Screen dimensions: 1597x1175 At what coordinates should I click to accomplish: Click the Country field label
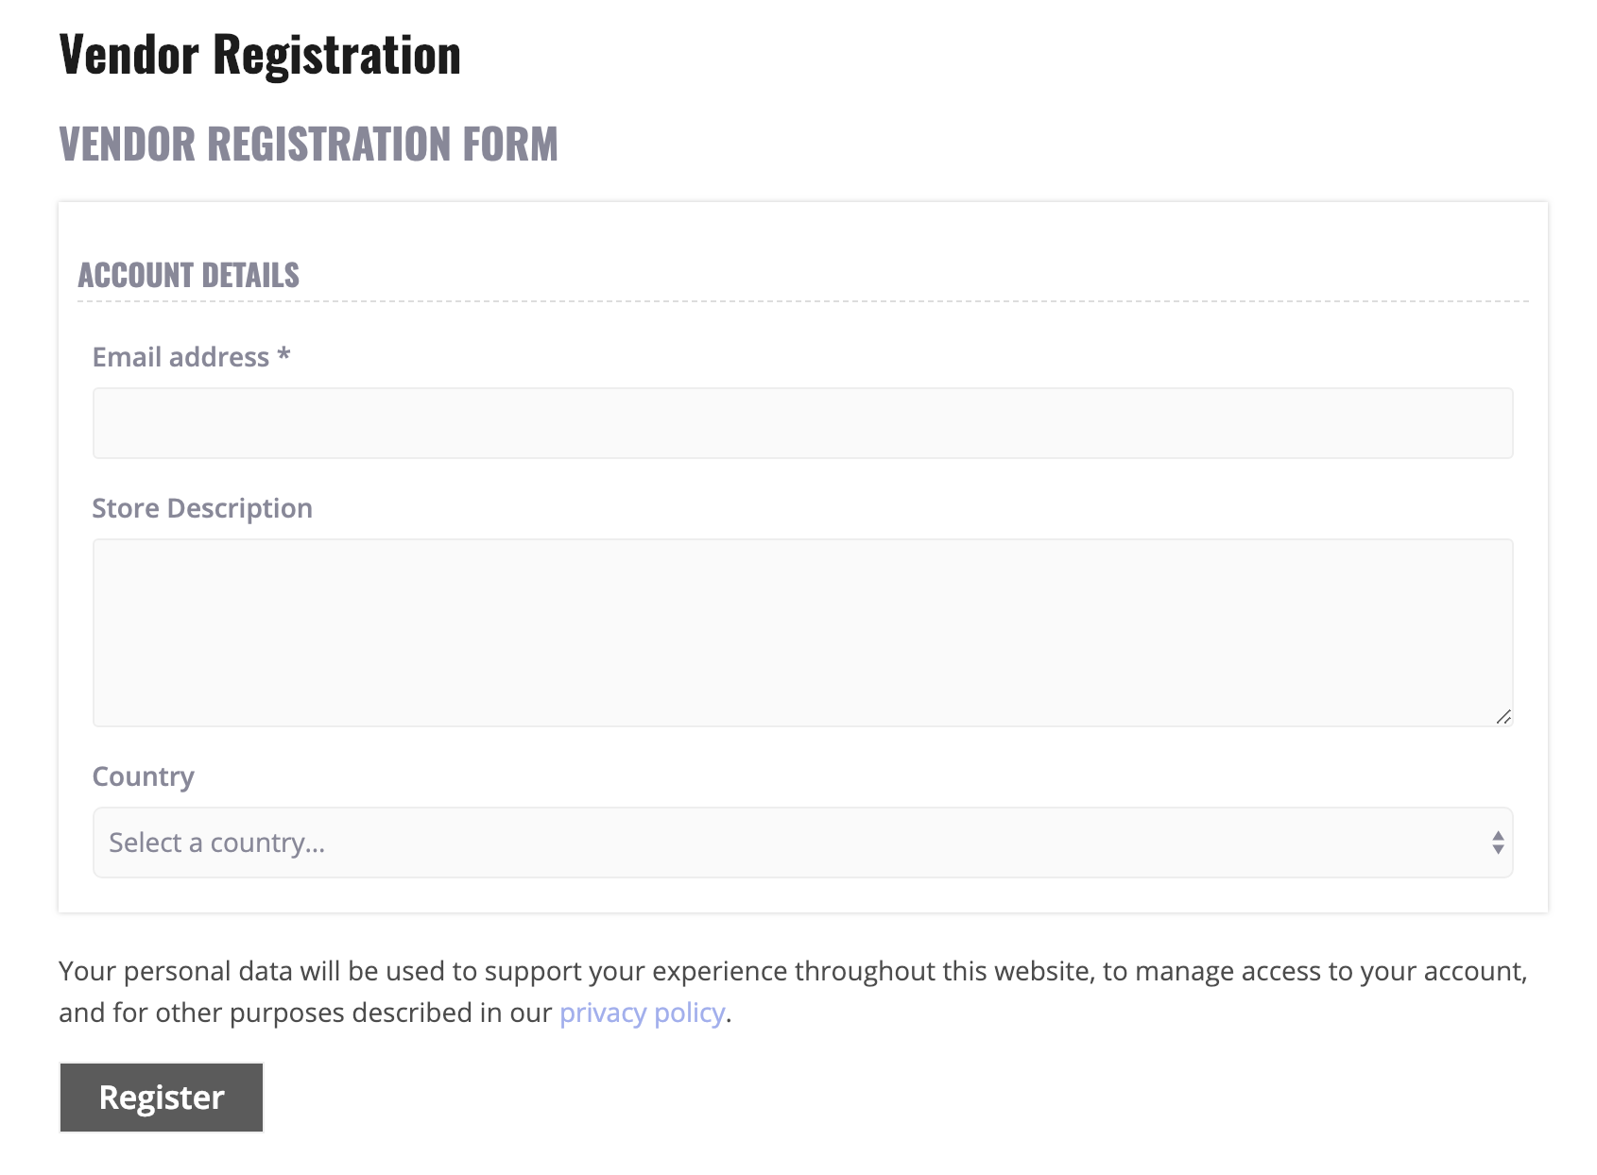point(144,776)
